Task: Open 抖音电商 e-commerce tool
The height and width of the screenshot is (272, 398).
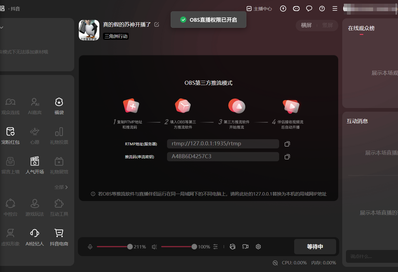Action: click(x=59, y=237)
